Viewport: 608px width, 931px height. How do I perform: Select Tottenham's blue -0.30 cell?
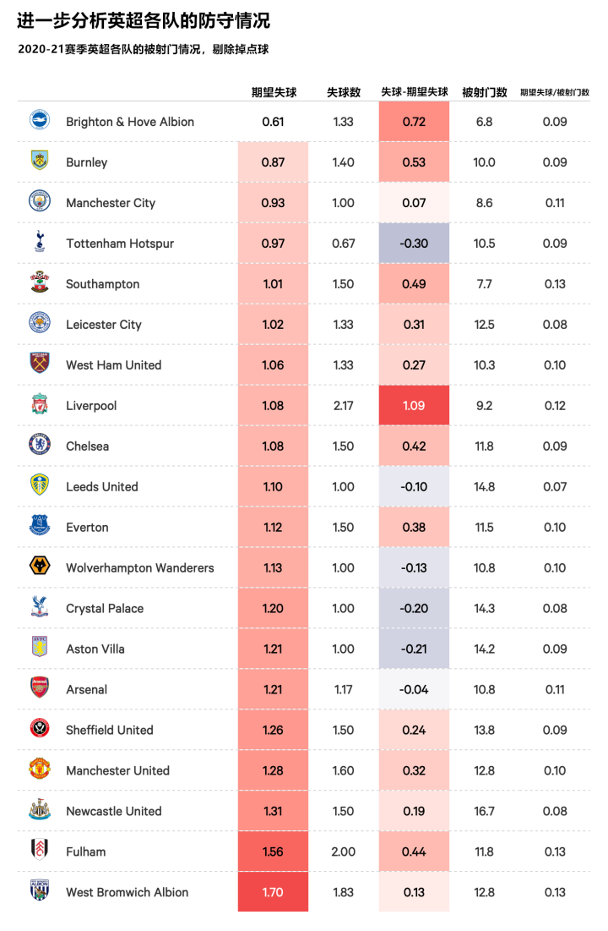pos(414,244)
